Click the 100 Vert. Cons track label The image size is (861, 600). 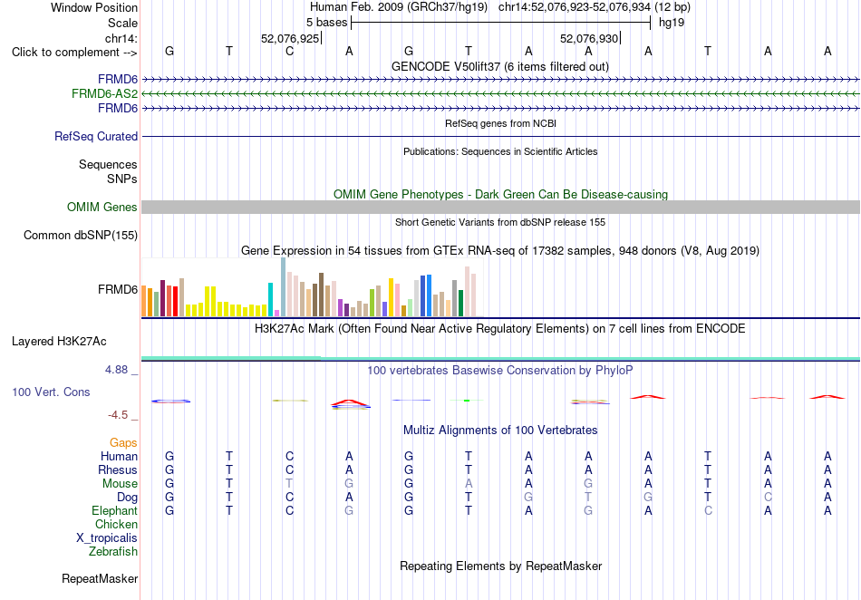click(51, 392)
